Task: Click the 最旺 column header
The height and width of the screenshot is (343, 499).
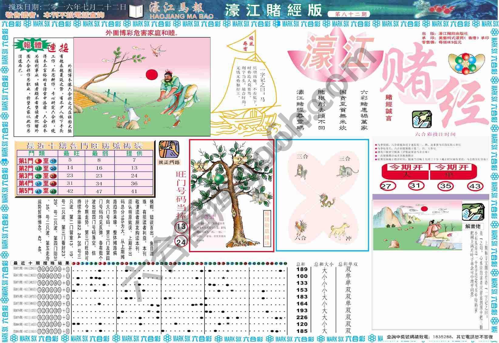Action: pos(72,153)
